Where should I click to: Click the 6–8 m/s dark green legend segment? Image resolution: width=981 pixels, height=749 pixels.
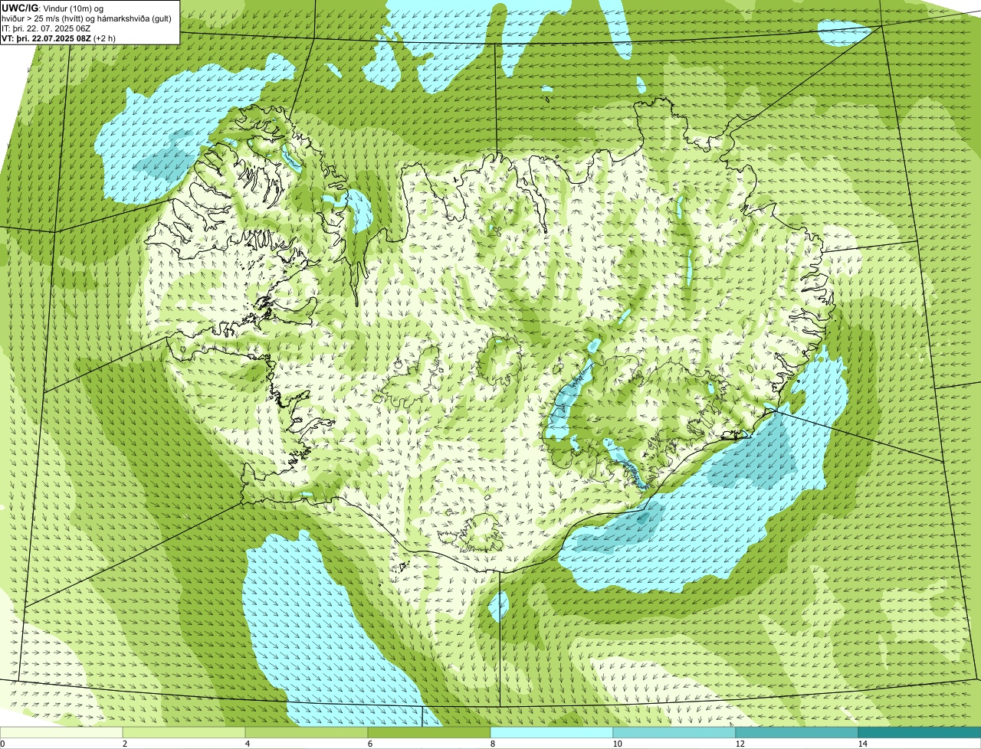point(429,732)
